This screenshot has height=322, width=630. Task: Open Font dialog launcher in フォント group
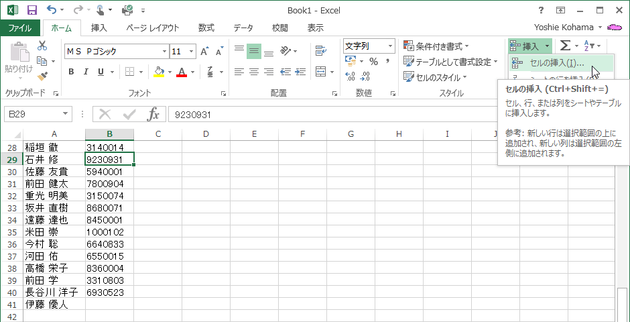pos(223,94)
